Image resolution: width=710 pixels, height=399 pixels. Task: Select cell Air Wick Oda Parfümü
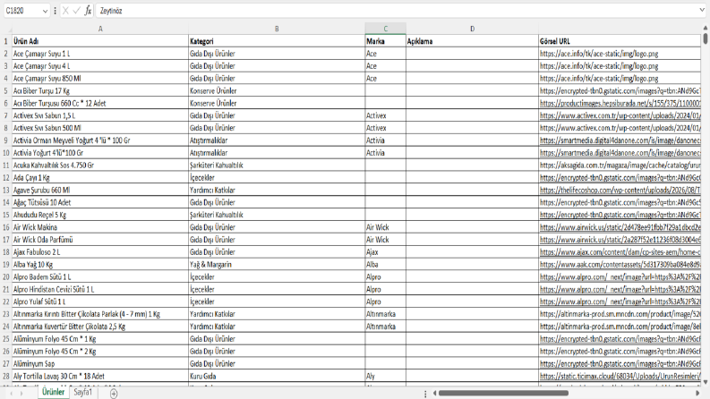[100, 240]
